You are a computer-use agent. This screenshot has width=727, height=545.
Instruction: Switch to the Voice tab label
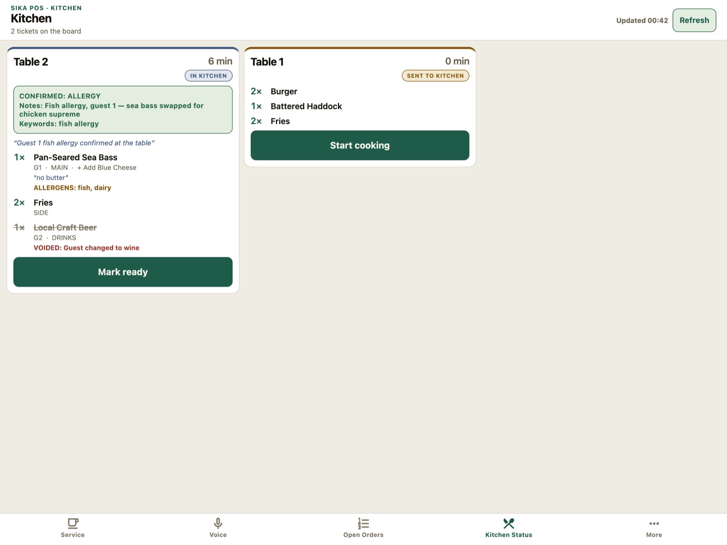218,535
